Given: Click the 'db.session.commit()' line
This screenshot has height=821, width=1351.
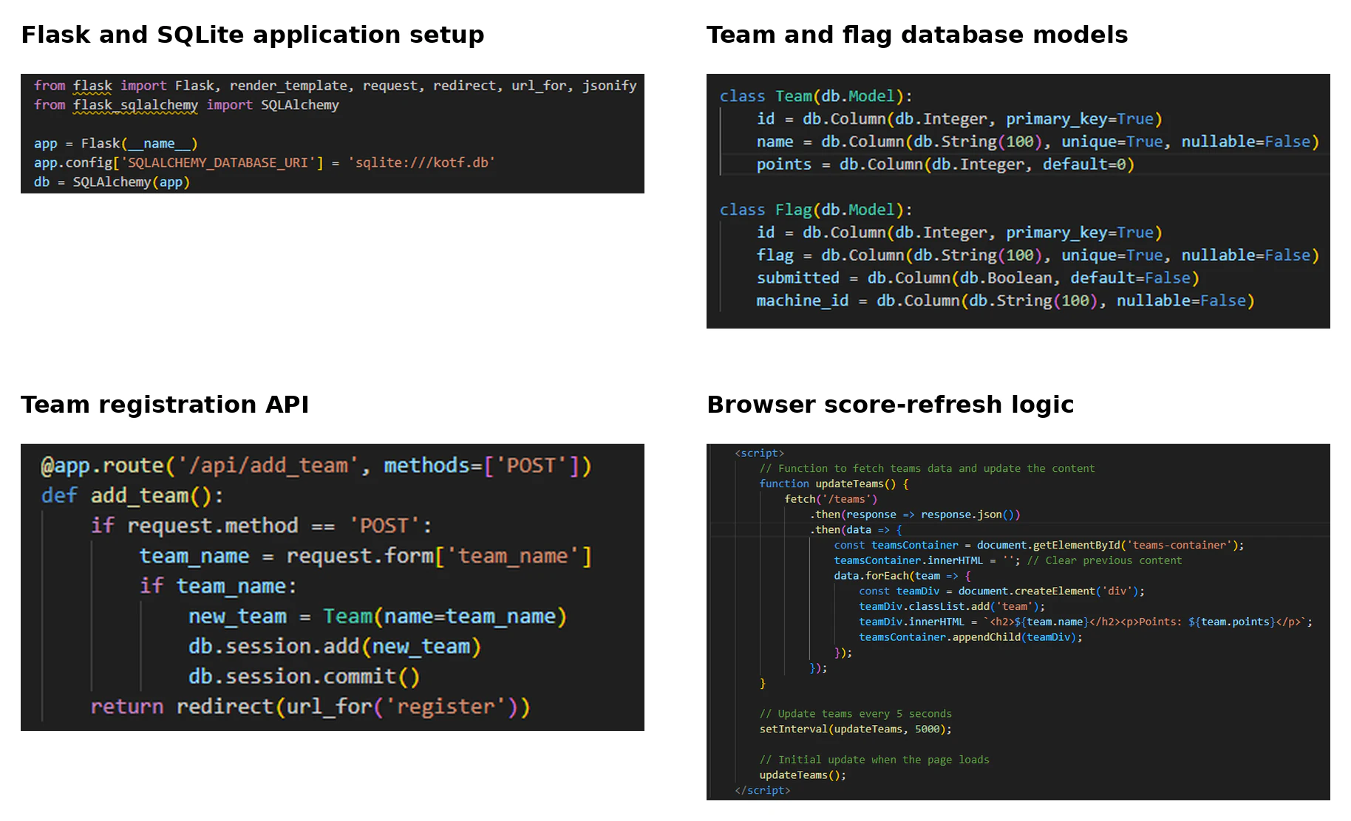Looking at the screenshot, I should [304, 677].
